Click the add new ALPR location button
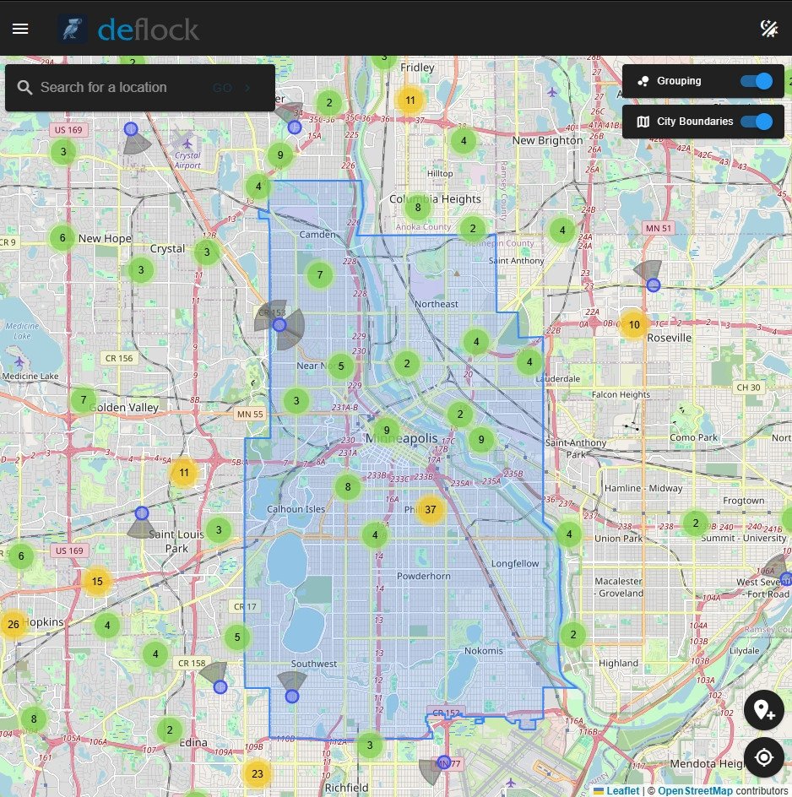Image resolution: width=792 pixels, height=797 pixels. 763,710
